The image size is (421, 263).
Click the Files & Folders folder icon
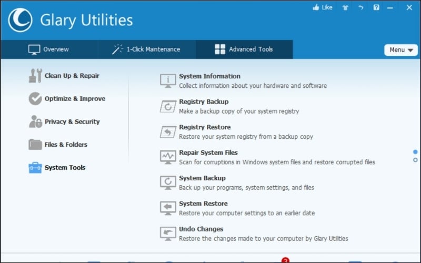(x=35, y=144)
